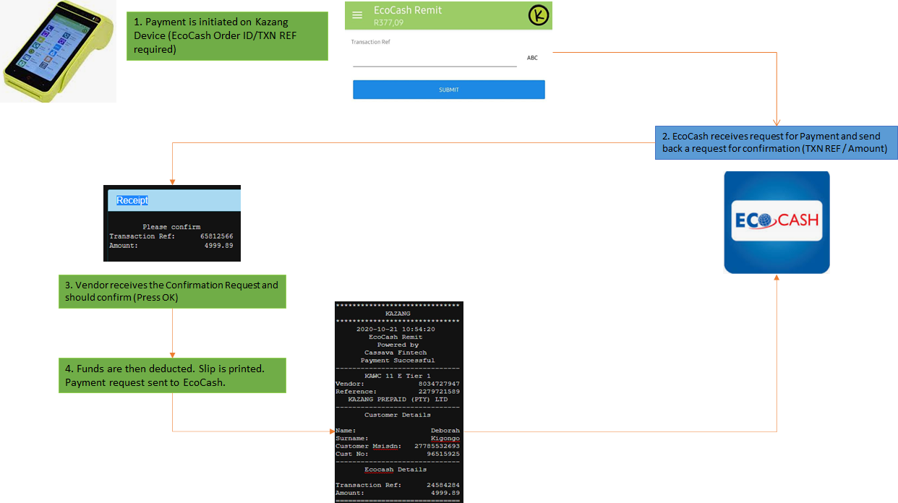The width and height of the screenshot is (898, 503).
Task: Click KAZANG PREPAID (PTY) LTD line
Action: 398,399
